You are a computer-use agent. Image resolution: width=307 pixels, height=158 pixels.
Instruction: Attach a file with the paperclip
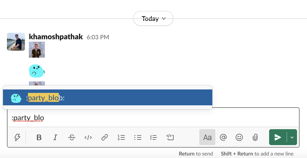pyautogui.click(x=255, y=137)
